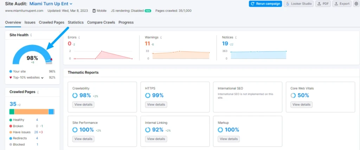View details for Crawlability report

coord(83,105)
